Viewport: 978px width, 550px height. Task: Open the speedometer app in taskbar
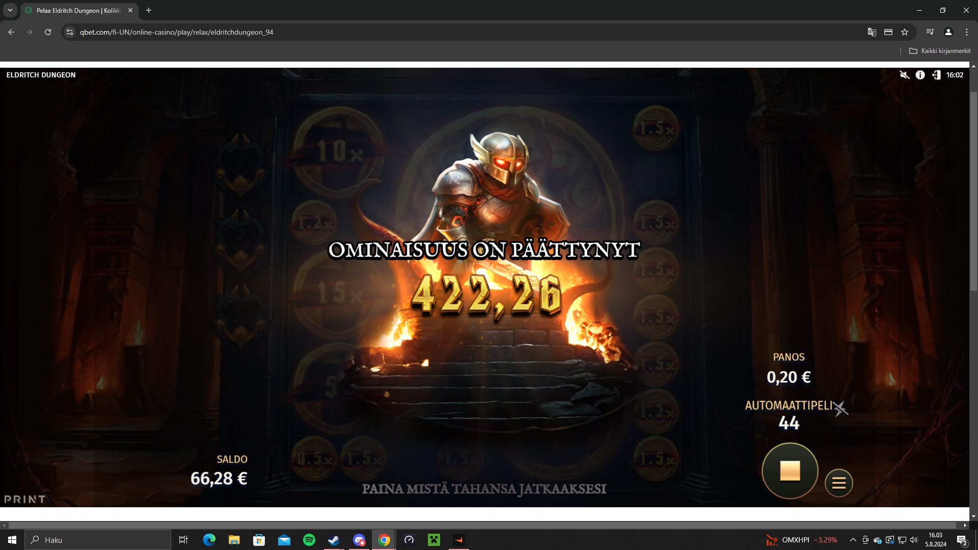coord(409,540)
